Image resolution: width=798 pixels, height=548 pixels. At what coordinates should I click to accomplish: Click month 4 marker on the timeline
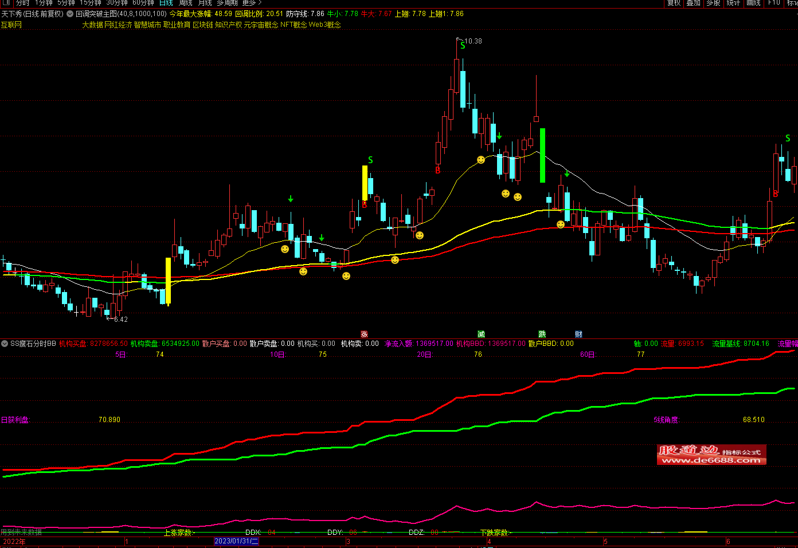(x=489, y=542)
